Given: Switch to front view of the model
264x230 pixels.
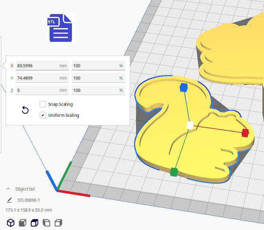Looking at the screenshot, I should (22, 223).
